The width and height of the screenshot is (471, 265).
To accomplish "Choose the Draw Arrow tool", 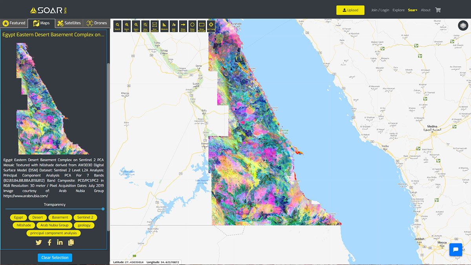I will (x=183, y=26).
